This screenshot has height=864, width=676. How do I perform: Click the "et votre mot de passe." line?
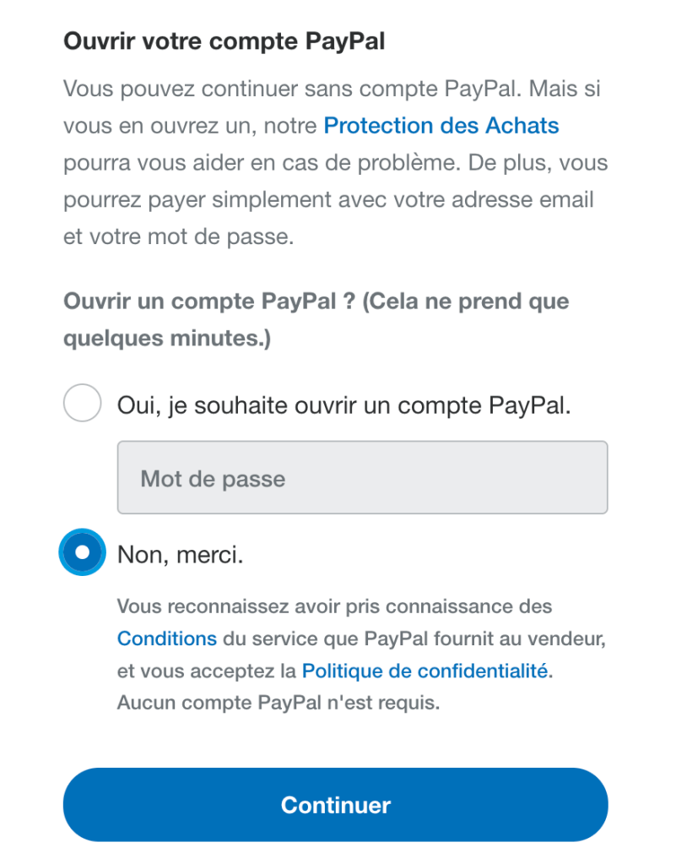[178, 237]
